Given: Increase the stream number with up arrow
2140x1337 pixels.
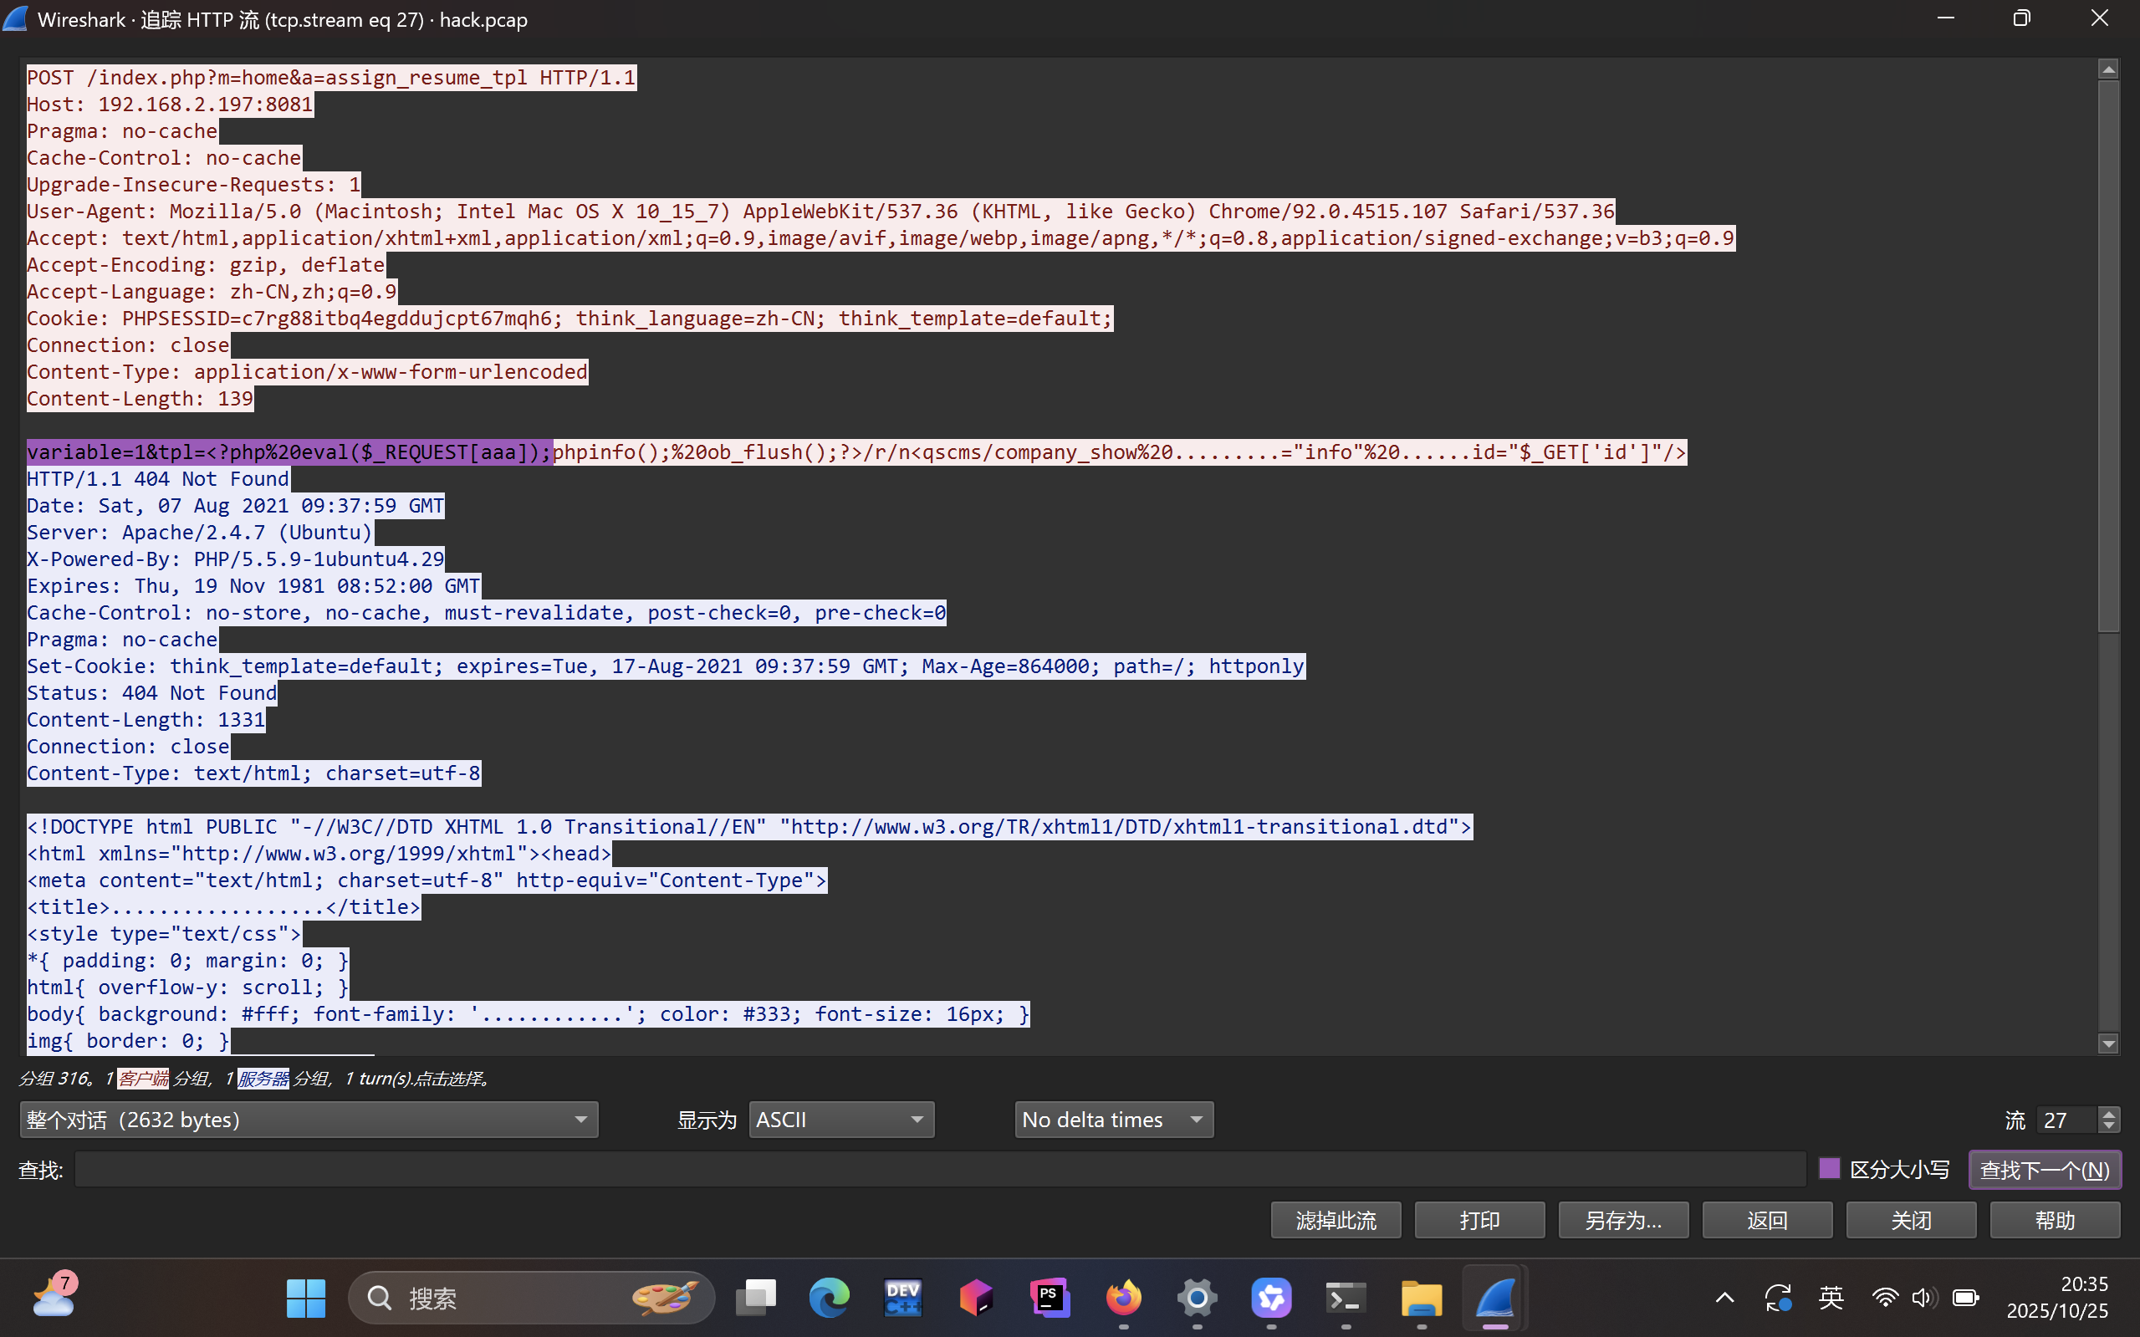Looking at the screenshot, I should tap(2109, 1113).
